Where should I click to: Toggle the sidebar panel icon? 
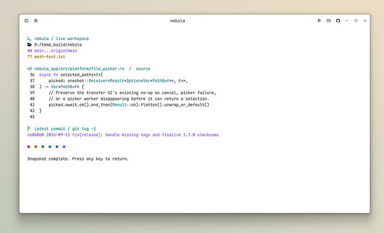click(27, 21)
